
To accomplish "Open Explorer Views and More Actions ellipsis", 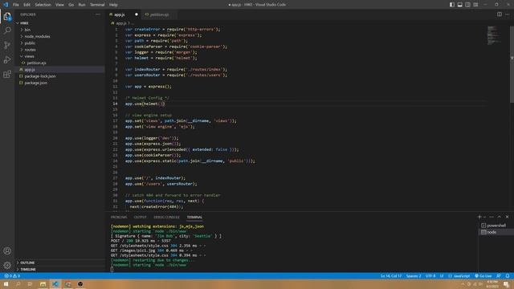I will [x=98, y=14].
